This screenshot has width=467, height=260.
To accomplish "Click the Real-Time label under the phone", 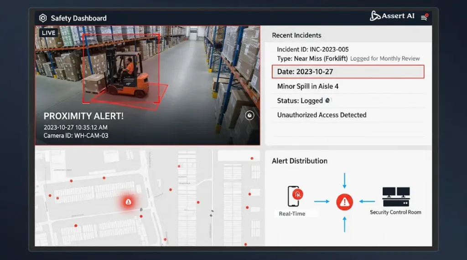I will pos(292,214).
